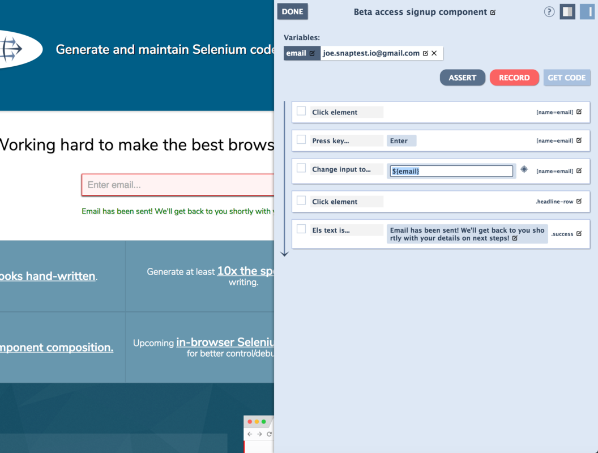Delete the email variable with X
This screenshot has width=598, height=453.
(434, 53)
